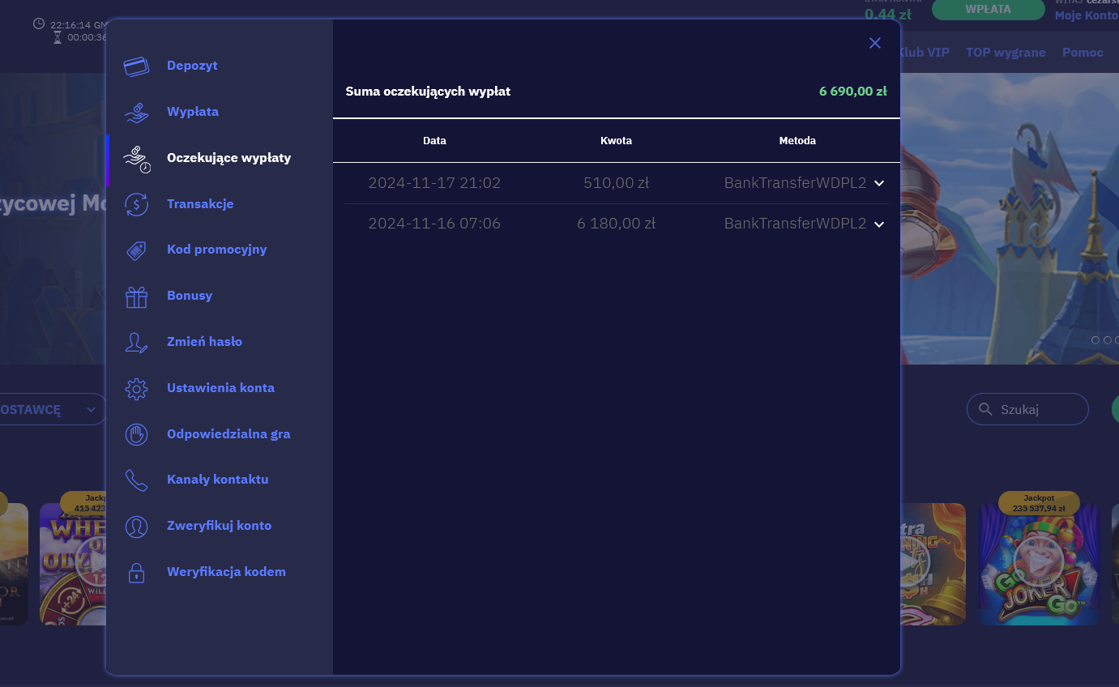The width and height of the screenshot is (1119, 687).
Task: Click the Ustawienia konta gear icon
Action: [136, 389]
